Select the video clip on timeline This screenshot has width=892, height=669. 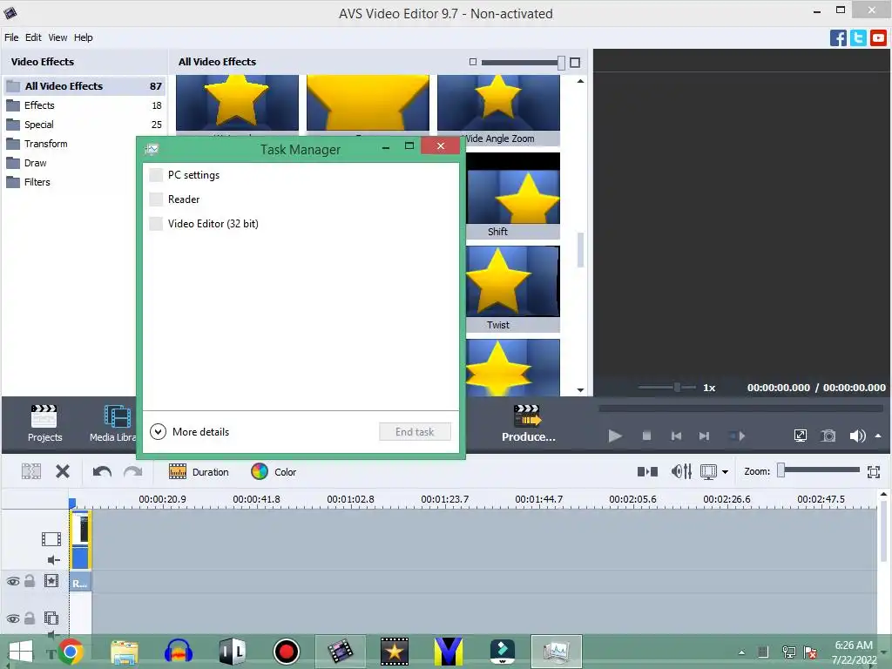80,540
